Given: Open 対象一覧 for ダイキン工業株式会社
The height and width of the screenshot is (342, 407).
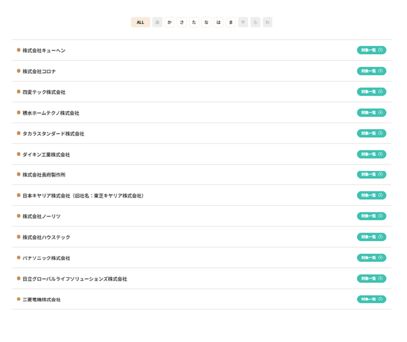Looking at the screenshot, I should pyautogui.click(x=371, y=154).
